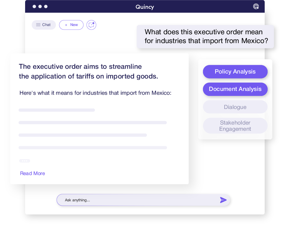This screenshot has width=283, height=227.
Task: Click the Quincy title text
Action: pos(145,7)
